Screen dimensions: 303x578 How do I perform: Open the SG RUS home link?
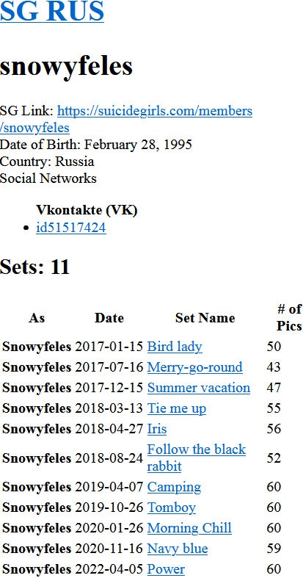(x=52, y=10)
